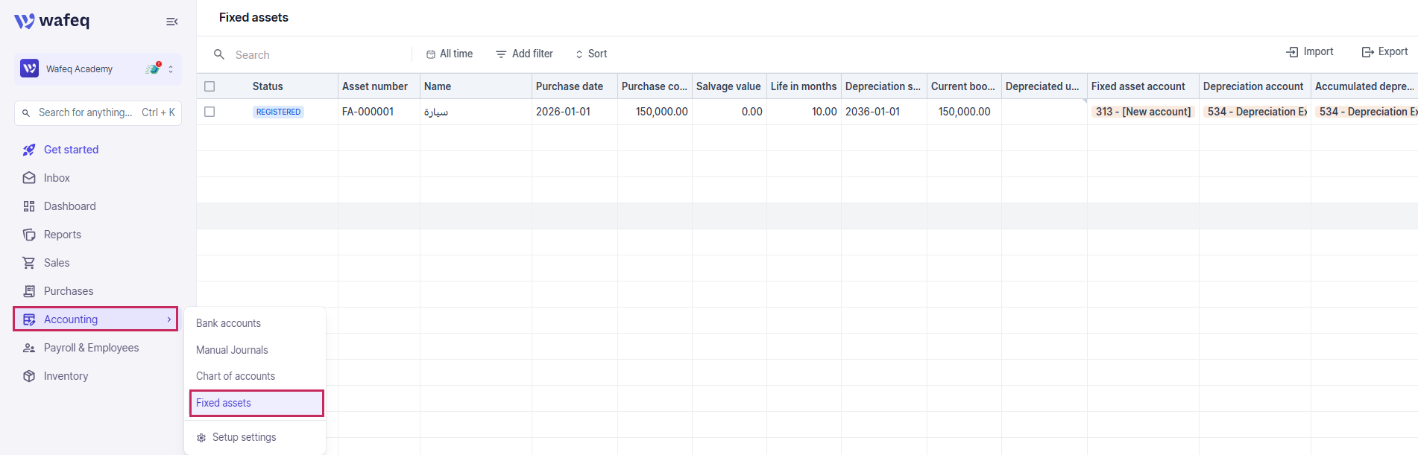Click the Accounting icon in sidebar
Viewport: 1418px width, 455px height.
point(29,319)
